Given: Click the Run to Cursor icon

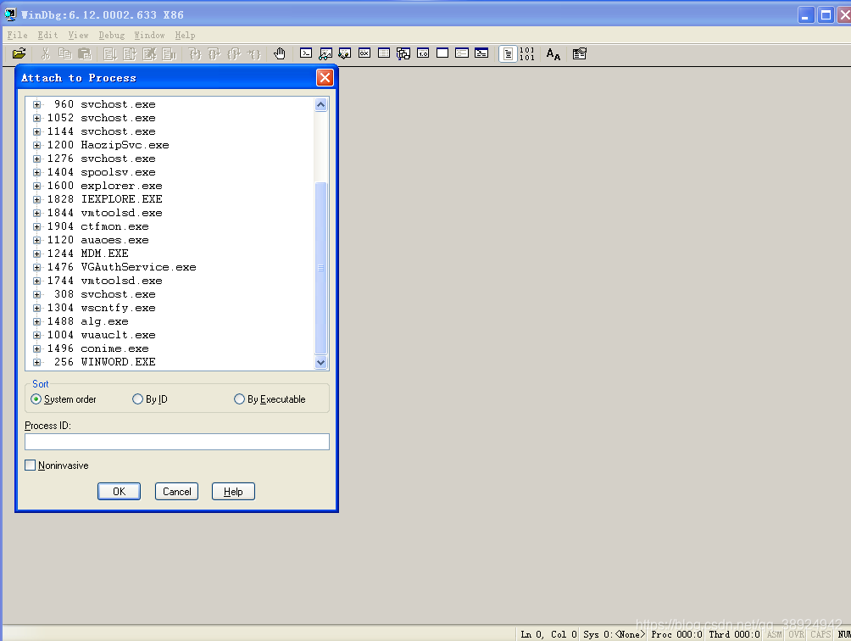Looking at the screenshot, I should point(253,53).
